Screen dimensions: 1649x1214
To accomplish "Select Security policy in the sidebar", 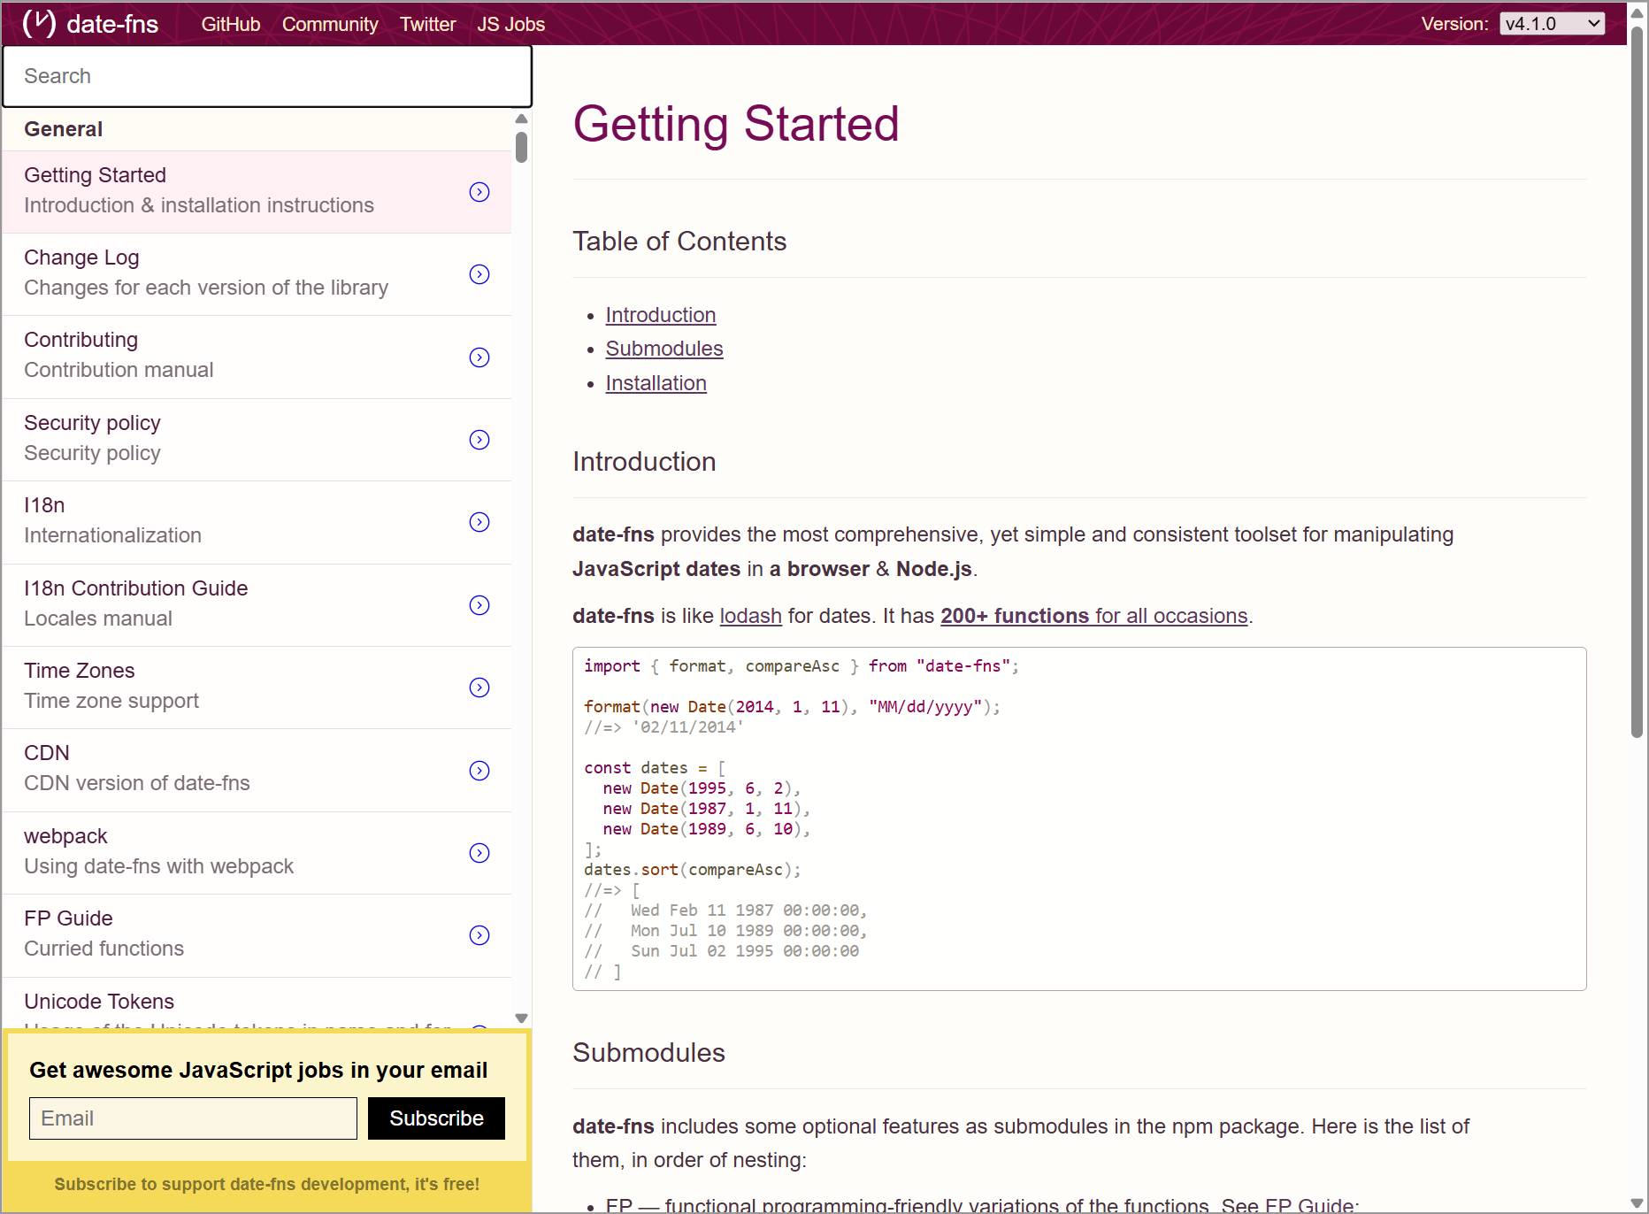I will coord(257,440).
